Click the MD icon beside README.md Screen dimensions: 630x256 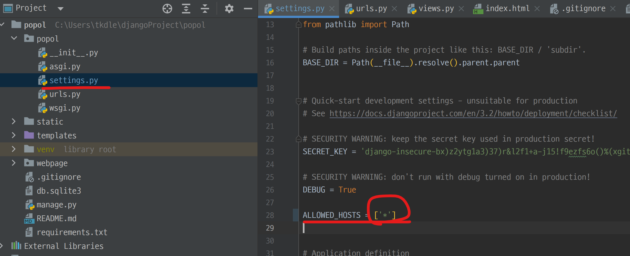[29, 219]
